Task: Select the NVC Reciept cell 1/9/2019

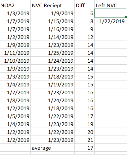Action: [53, 13]
